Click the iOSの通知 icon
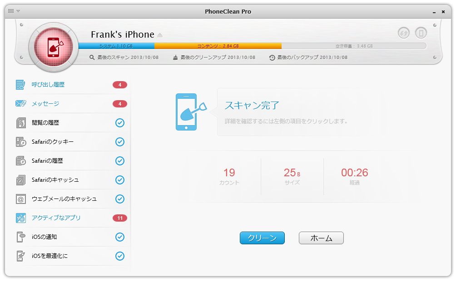This screenshot has height=281, width=456. pos(20,237)
